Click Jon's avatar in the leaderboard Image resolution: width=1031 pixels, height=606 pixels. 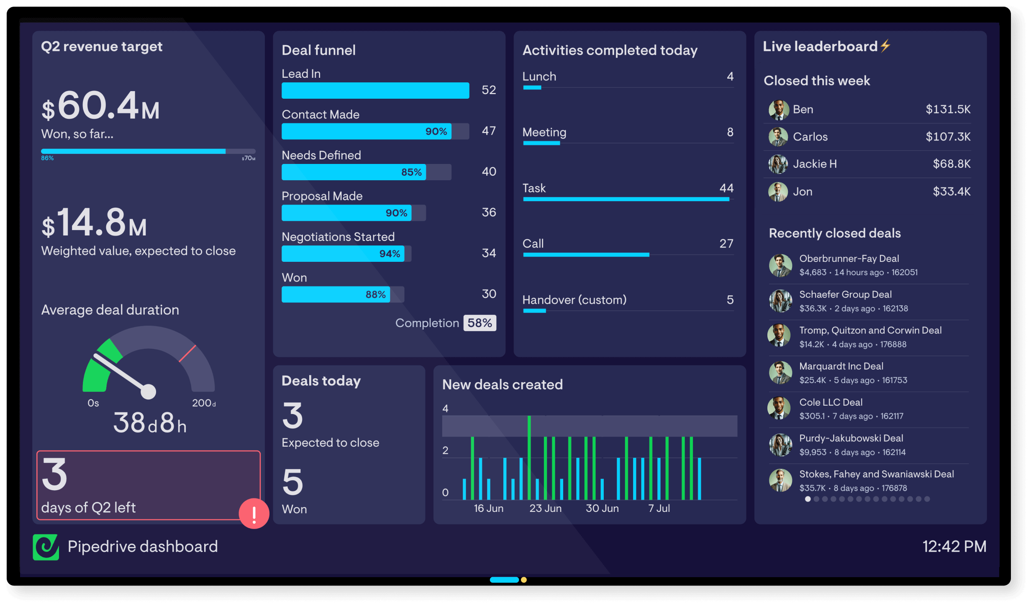[x=778, y=192]
